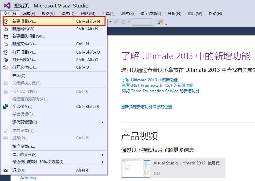Expand the 源代码管理 submenu

[x=103, y=122]
